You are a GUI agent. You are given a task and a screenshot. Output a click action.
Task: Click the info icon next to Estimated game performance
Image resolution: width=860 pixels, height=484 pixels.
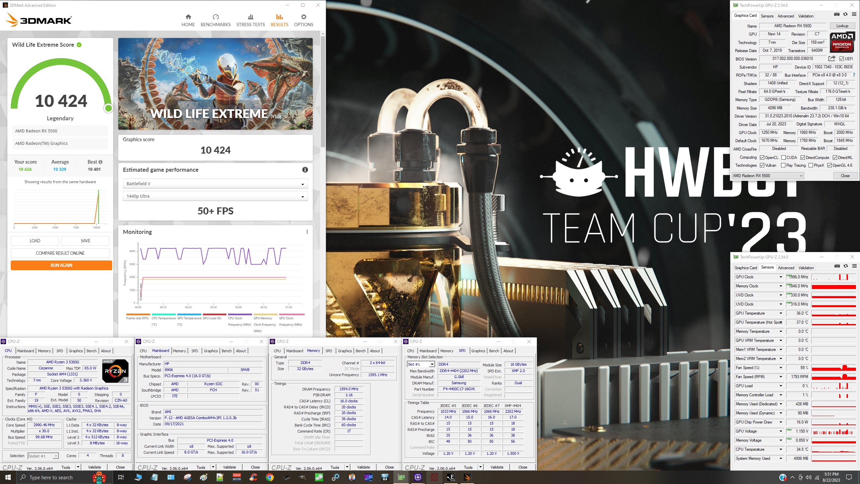pyautogui.click(x=305, y=170)
